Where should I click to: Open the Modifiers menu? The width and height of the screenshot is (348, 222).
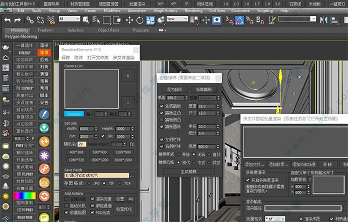click(x=112, y=10)
